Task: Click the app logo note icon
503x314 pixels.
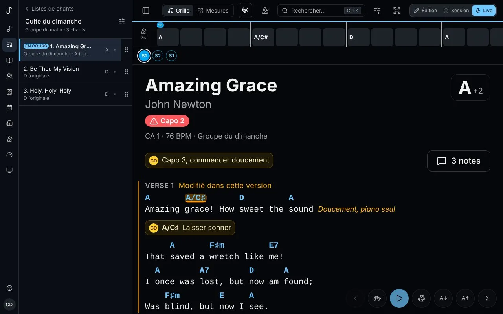Action: [9, 11]
